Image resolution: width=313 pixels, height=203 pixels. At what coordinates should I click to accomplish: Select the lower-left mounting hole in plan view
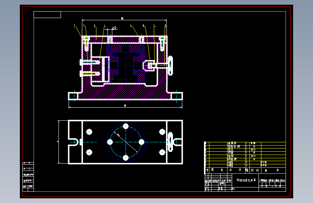(89, 152)
